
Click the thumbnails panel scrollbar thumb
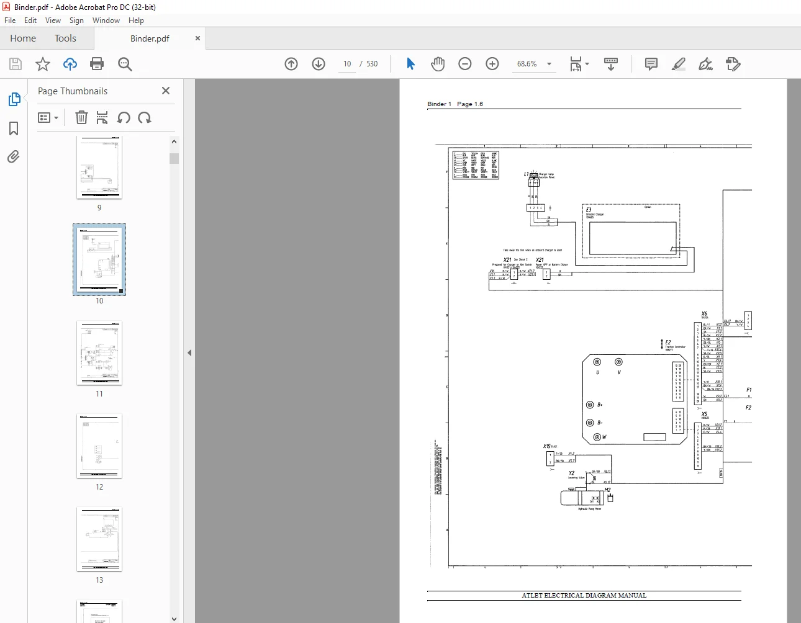tap(174, 158)
